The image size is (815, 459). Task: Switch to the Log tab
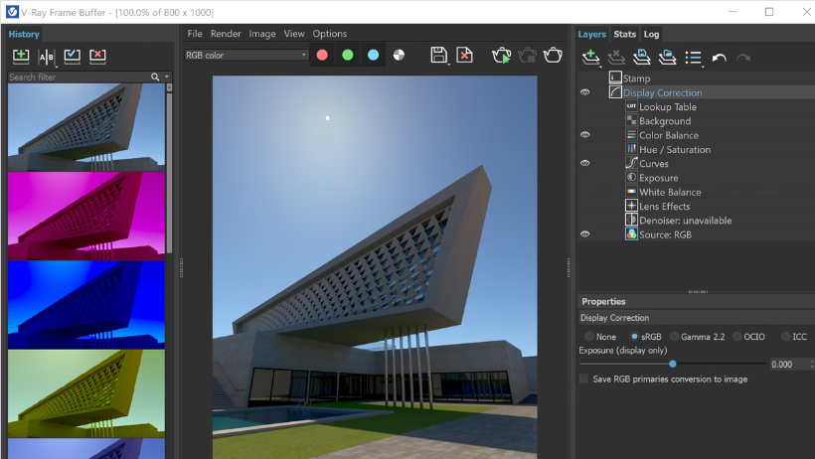pyautogui.click(x=651, y=35)
